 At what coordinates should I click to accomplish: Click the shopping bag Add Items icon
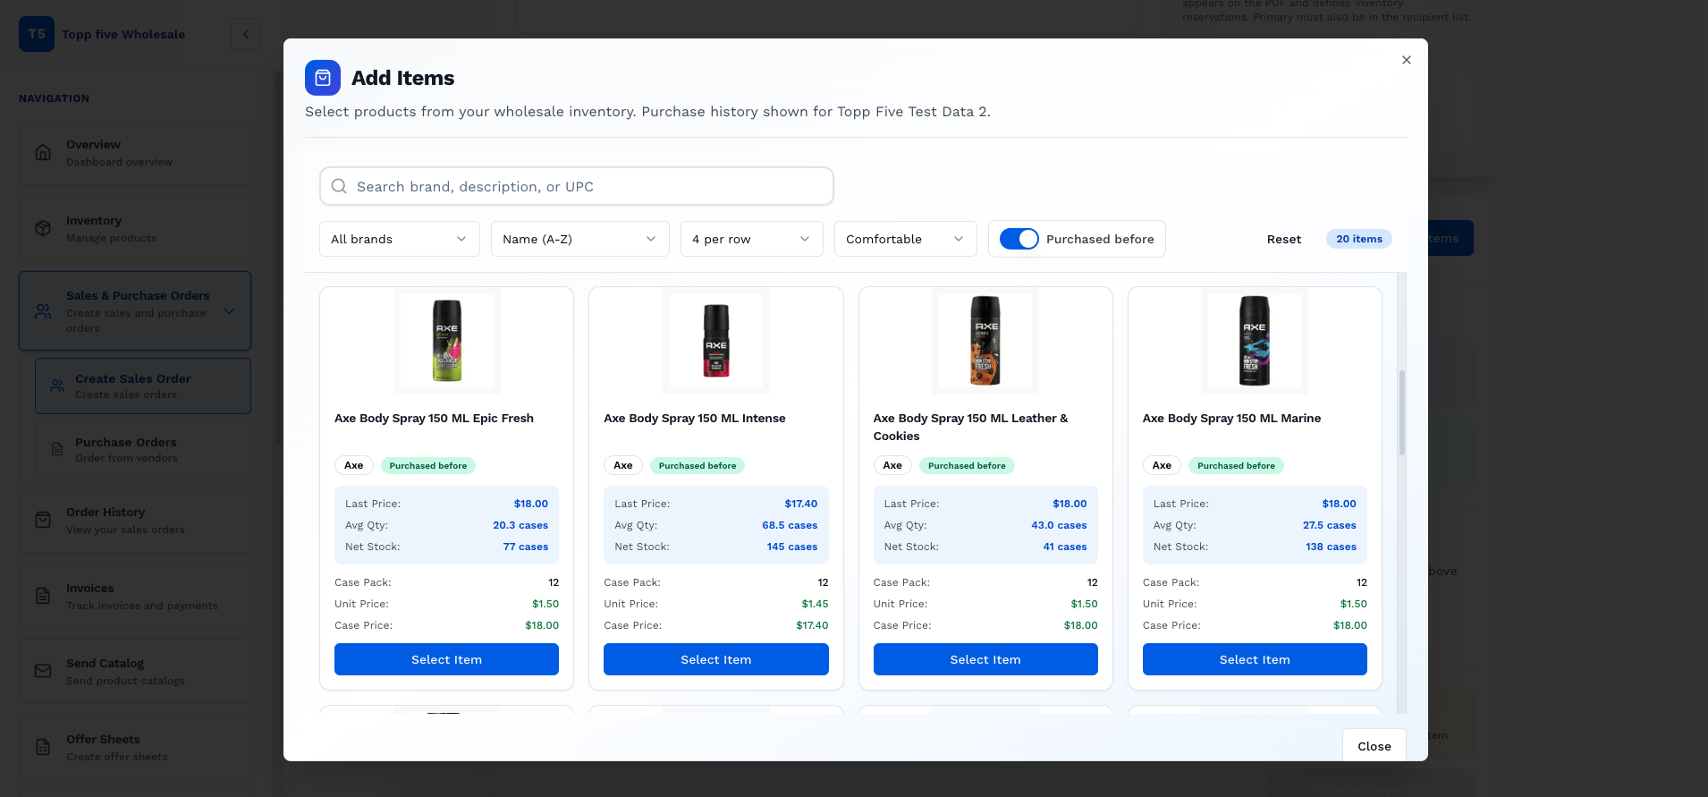coord(322,78)
